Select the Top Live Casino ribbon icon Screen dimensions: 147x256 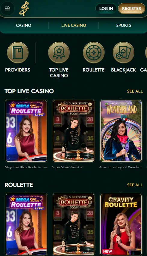pyautogui.click(x=59, y=53)
